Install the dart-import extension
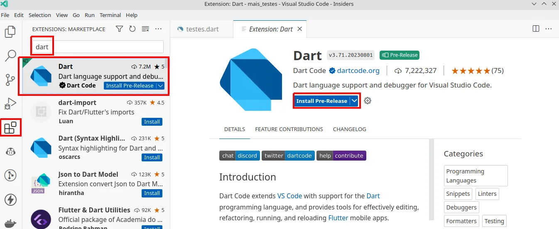 [x=152, y=122]
